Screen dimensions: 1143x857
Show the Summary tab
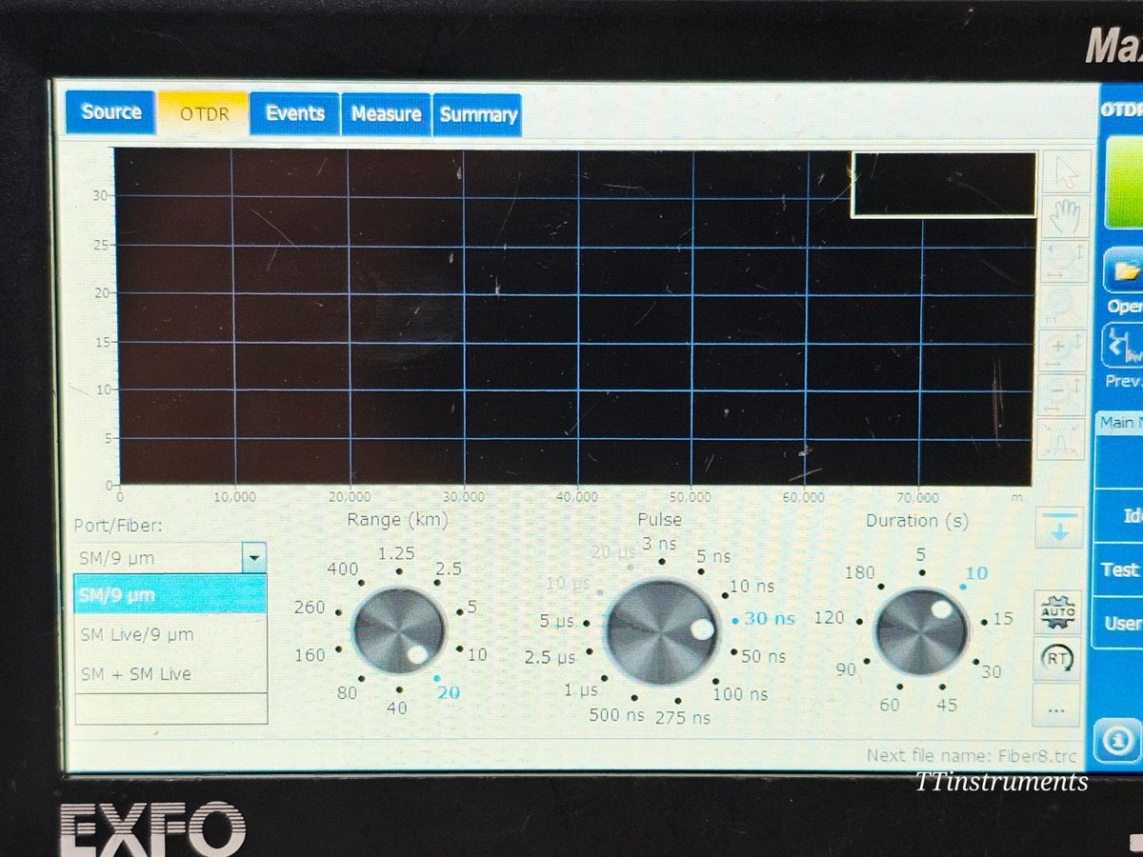click(x=477, y=115)
